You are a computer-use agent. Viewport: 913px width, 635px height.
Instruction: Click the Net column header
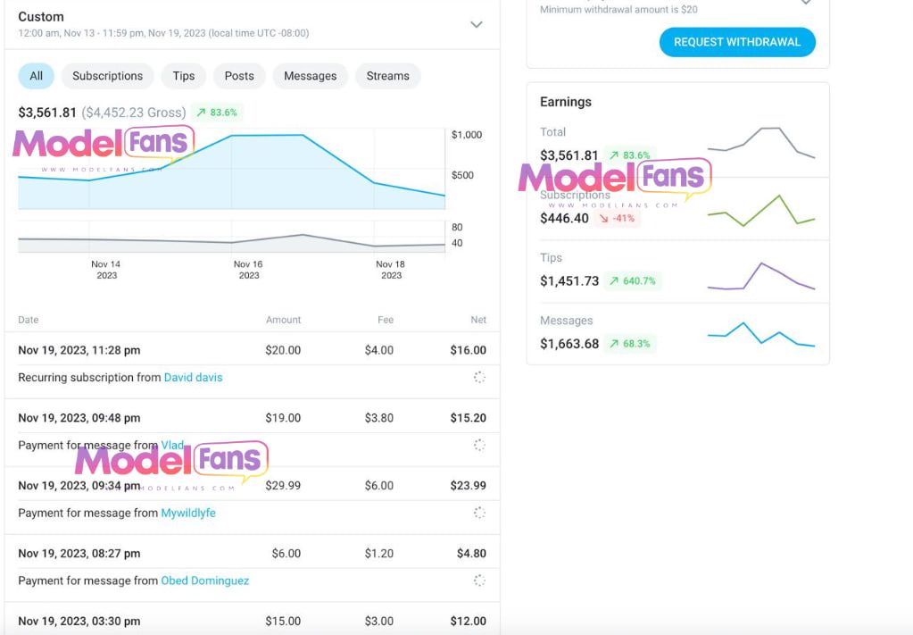(478, 320)
